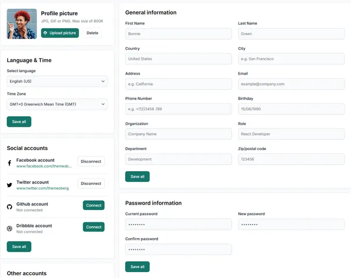Image resolution: width=351 pixels, height=278 pixels.
Task: Save all in General information section
Action: (137, 177)
